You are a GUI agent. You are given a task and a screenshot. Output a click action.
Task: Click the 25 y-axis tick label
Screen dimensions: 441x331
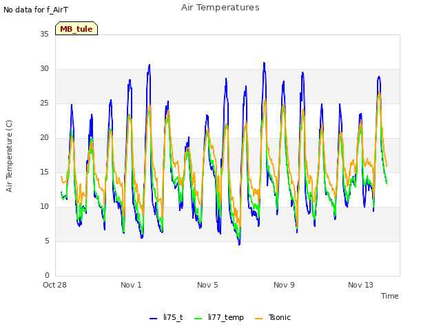[44, 103]
